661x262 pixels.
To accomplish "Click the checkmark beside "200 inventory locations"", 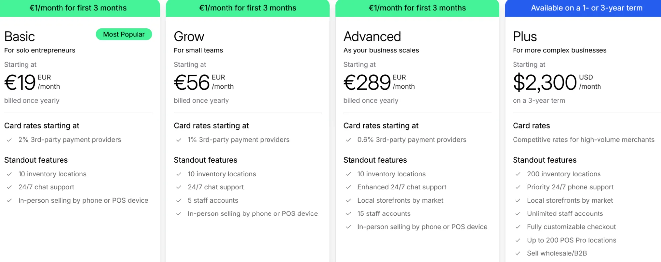I will coord(518,174).
